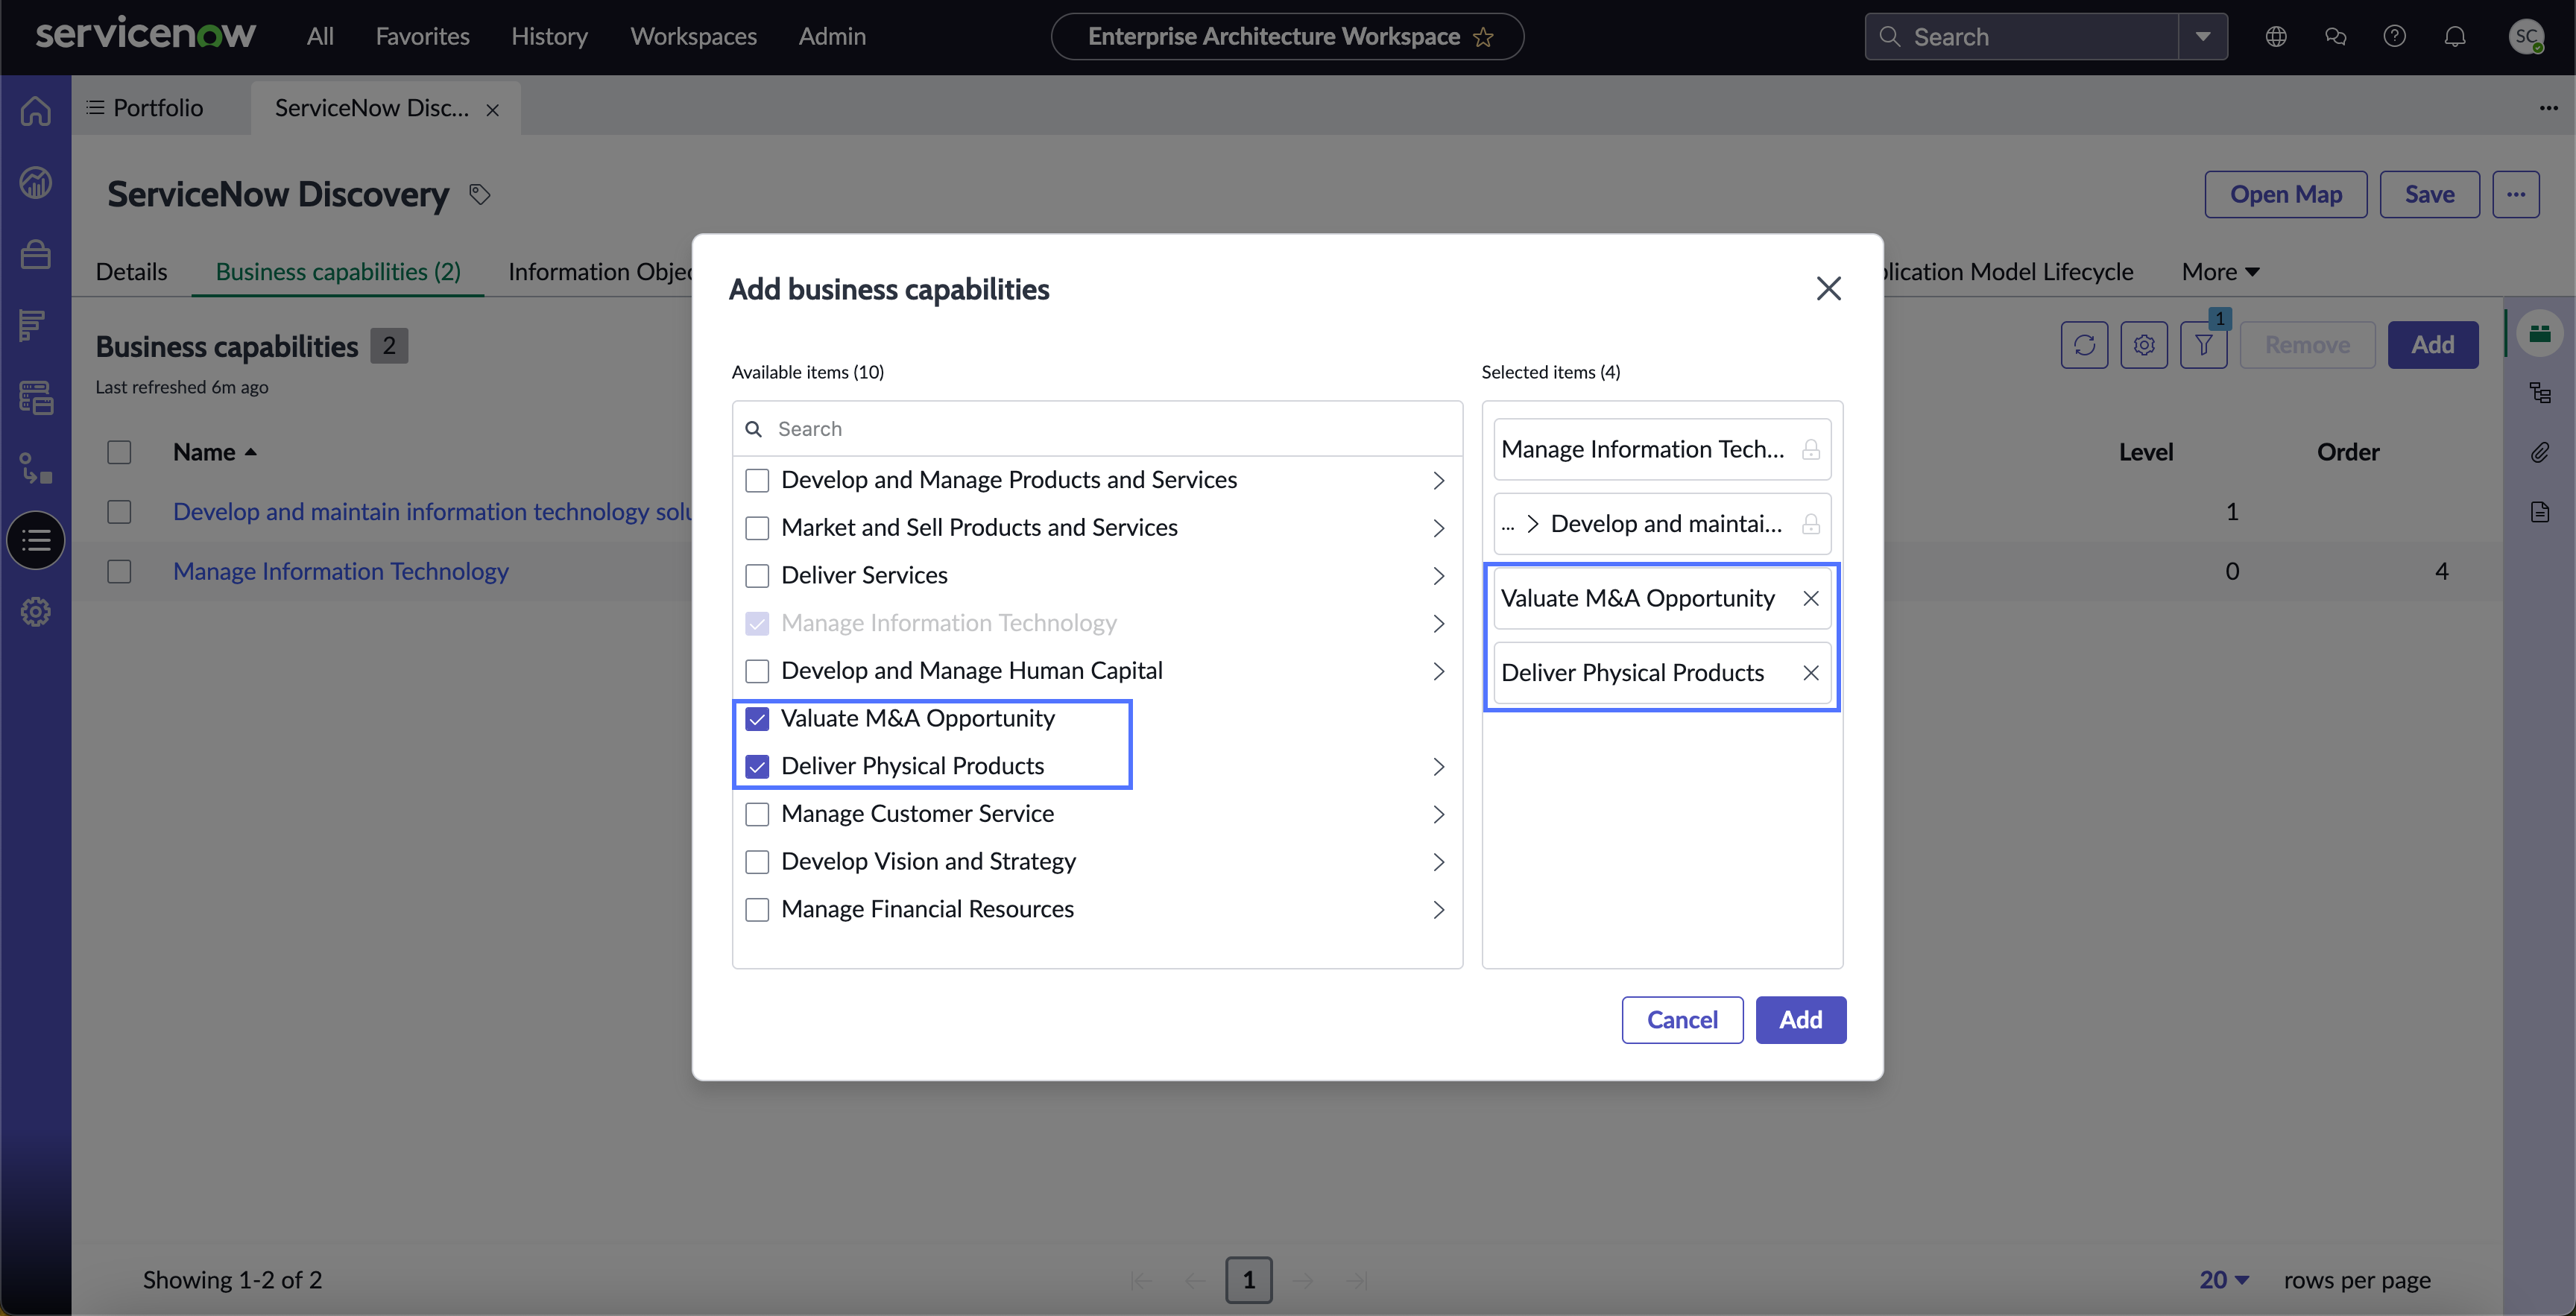Open the hierarchy tree icon in right panel
Viewport: 2576px width, 1316px height.
2540,392
